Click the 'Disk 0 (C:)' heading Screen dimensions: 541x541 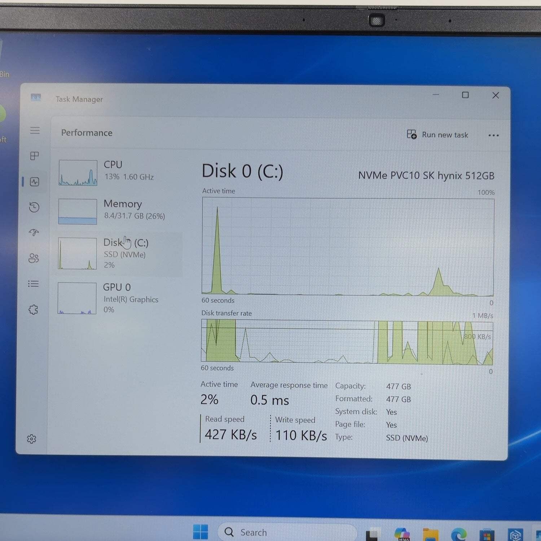coord(242,171)
